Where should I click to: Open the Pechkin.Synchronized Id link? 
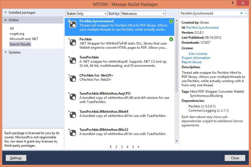pyautogui.click(x=202, y=28)
